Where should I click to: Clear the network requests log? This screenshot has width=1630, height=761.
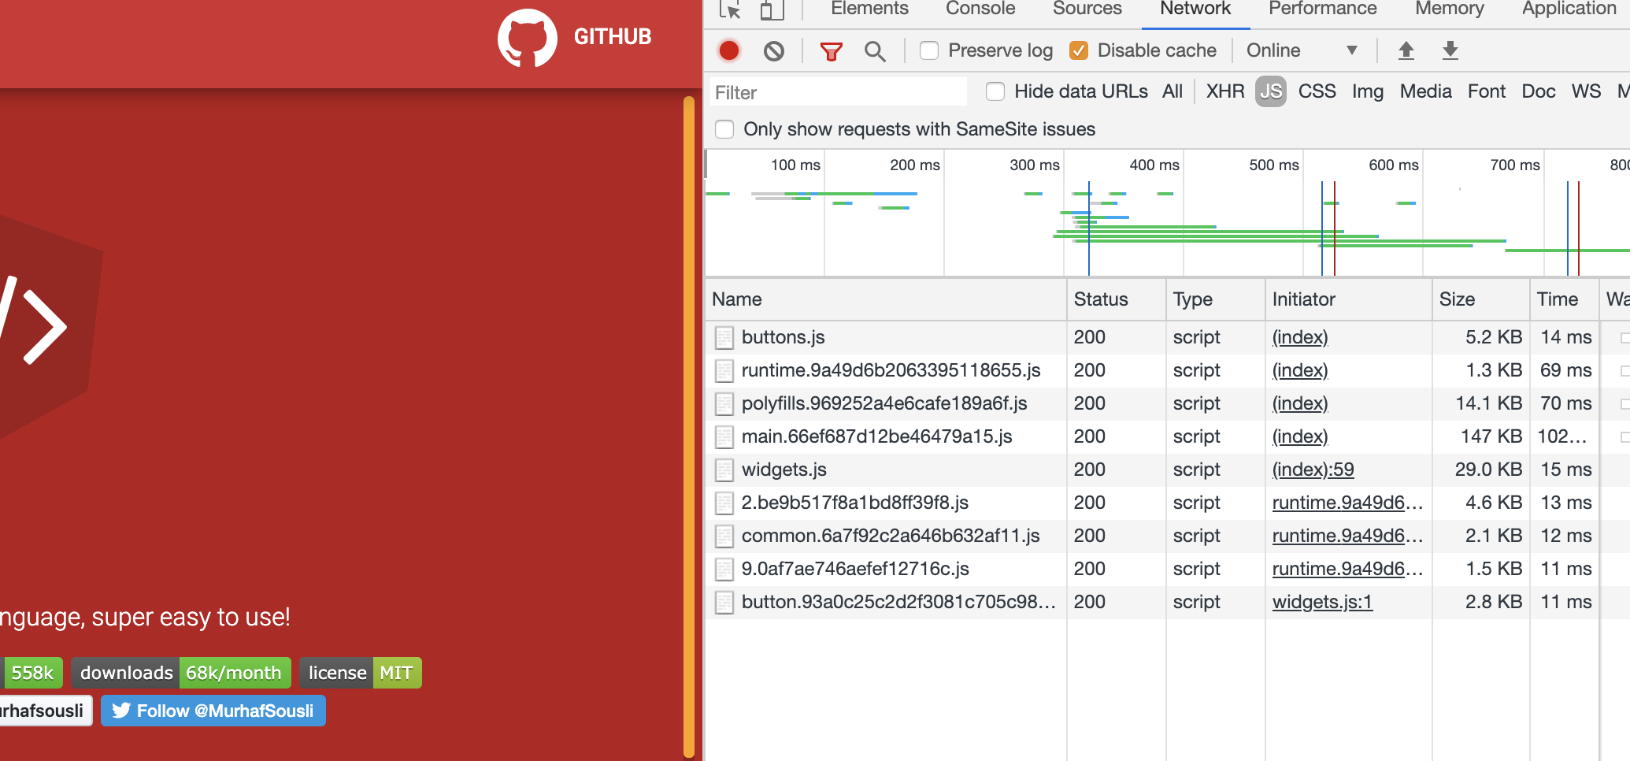pyautogui.click(x=774, y=50)
